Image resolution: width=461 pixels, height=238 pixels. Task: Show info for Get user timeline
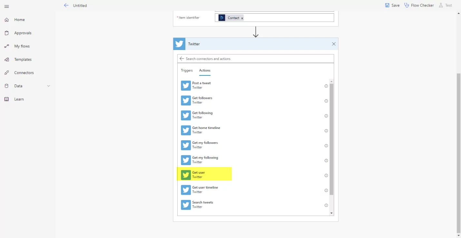click(326, 190)
